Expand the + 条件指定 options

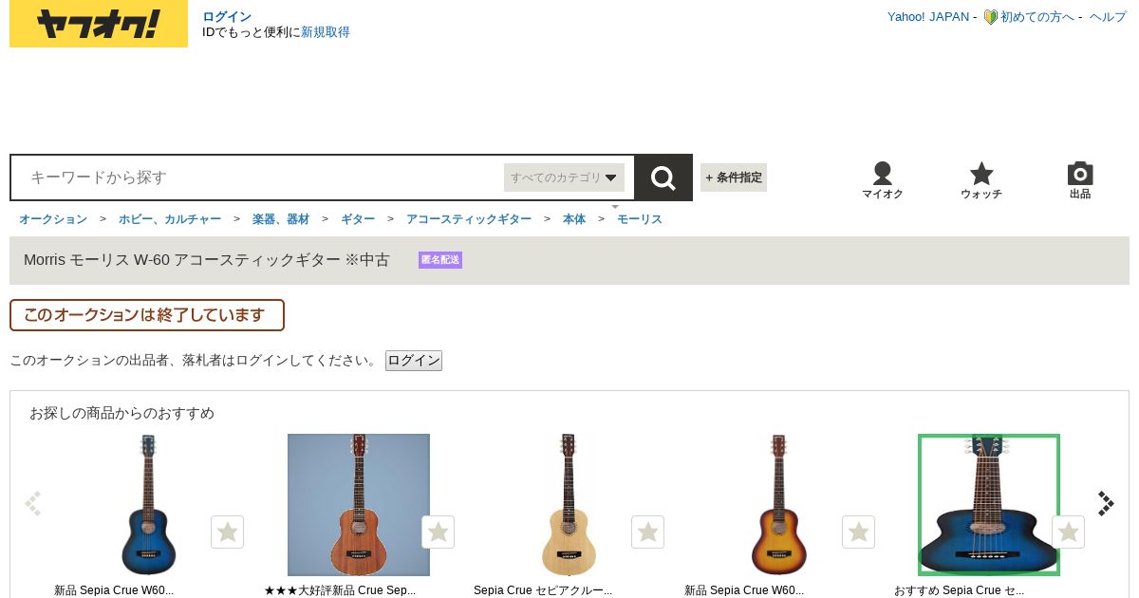734,178
